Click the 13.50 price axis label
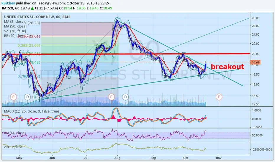 pyautogui.click(x=256, y=96)
